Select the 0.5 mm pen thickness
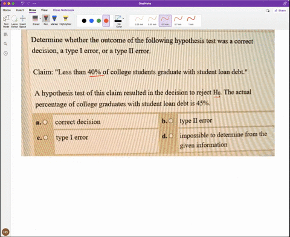 (x=166, y=21)
